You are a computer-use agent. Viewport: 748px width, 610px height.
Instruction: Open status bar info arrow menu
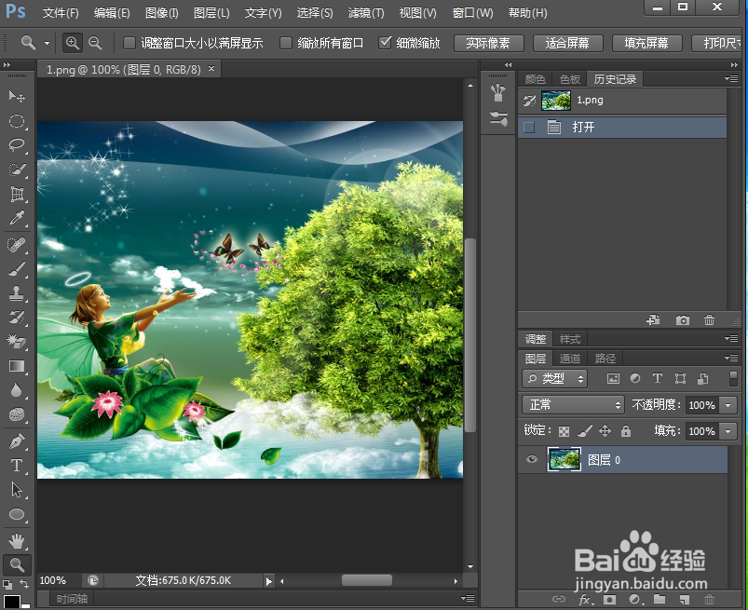point(268,581)
